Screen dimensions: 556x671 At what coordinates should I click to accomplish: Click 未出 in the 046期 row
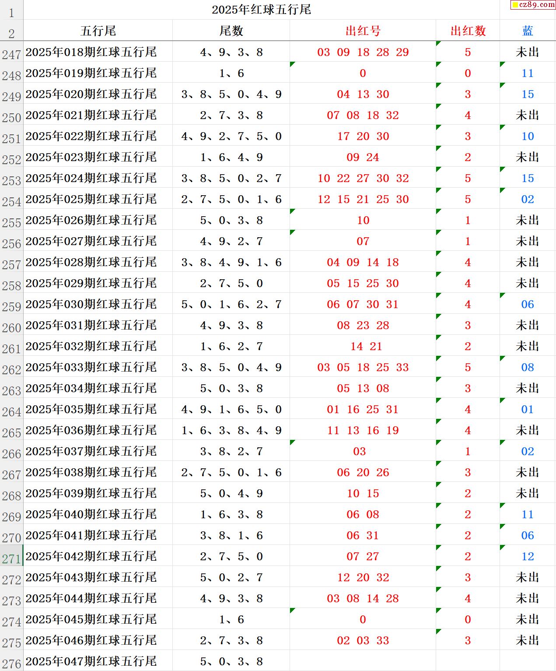(x=528, y=640)
